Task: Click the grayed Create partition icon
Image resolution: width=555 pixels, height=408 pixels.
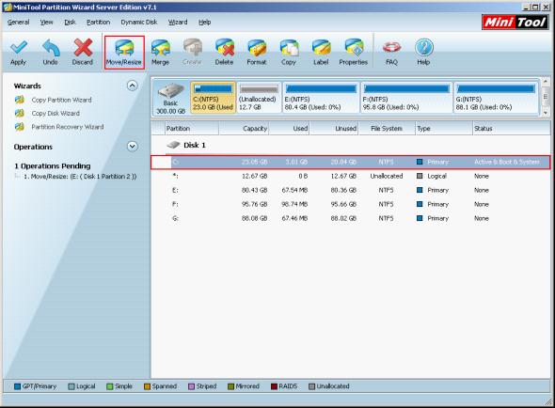Action: coord(192,52)
